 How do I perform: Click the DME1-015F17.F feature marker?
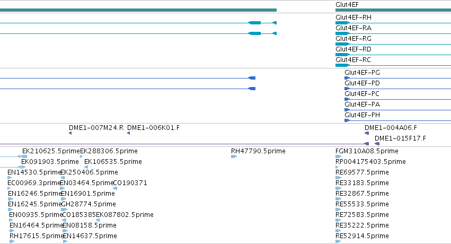(377, 144)
